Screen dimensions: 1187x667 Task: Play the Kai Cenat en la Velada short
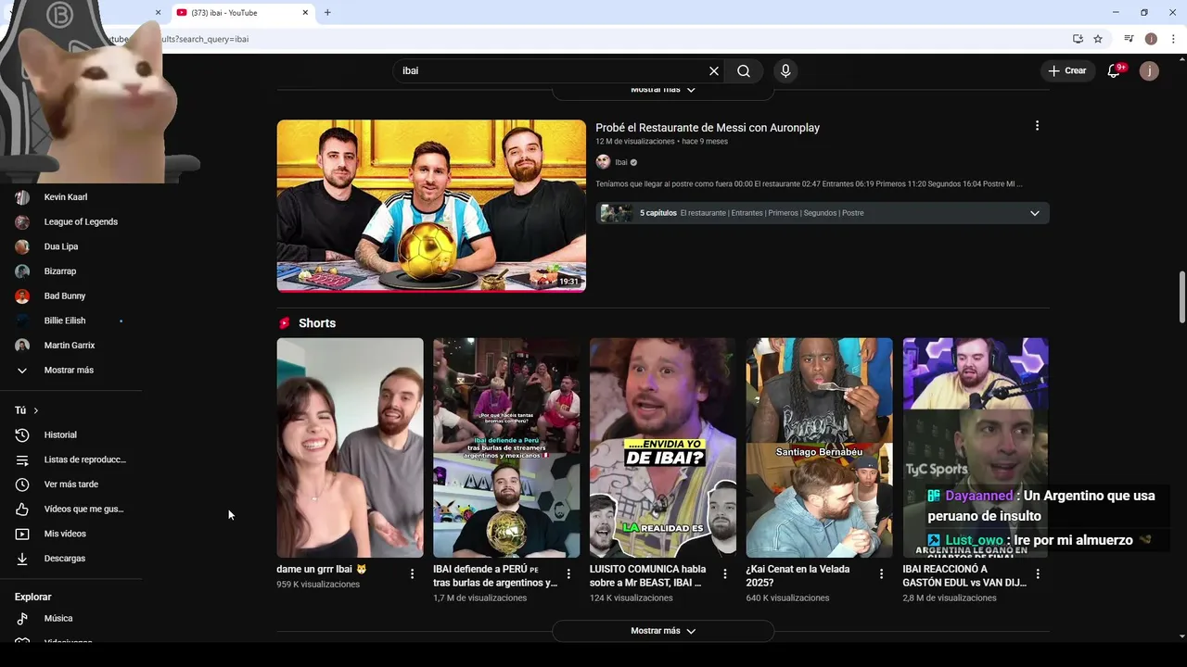(x=820, y=447)
